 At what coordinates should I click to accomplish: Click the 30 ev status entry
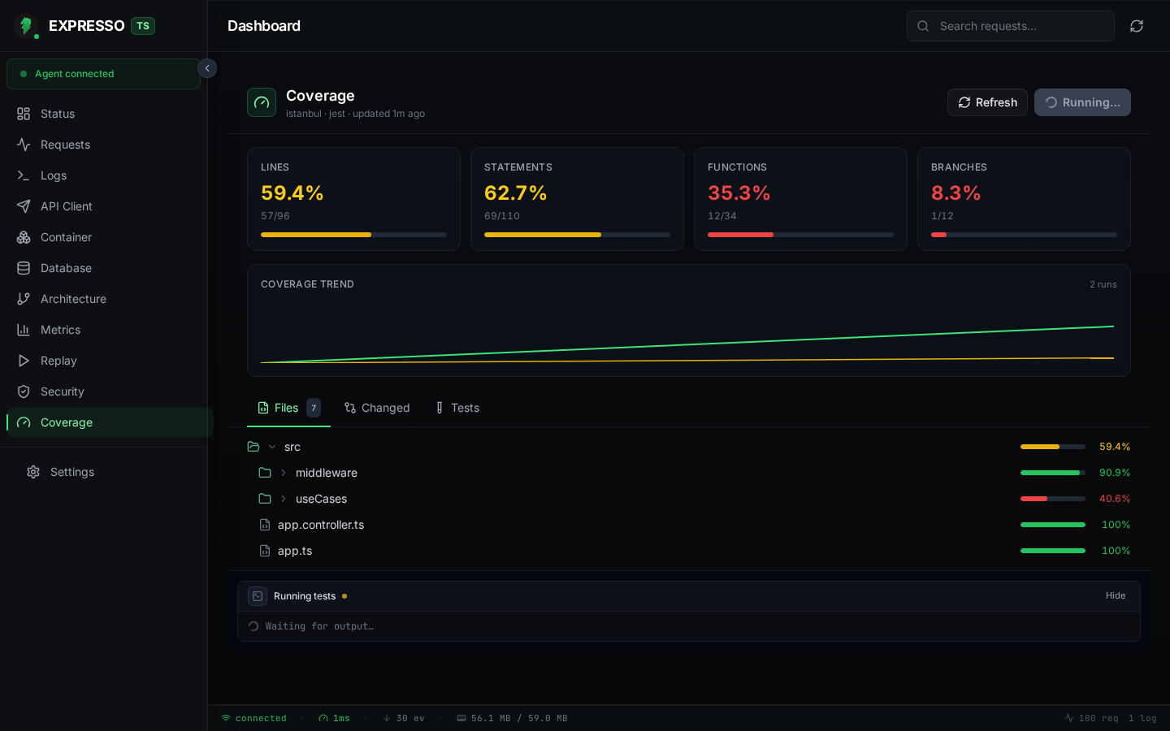tap(404, 718)
